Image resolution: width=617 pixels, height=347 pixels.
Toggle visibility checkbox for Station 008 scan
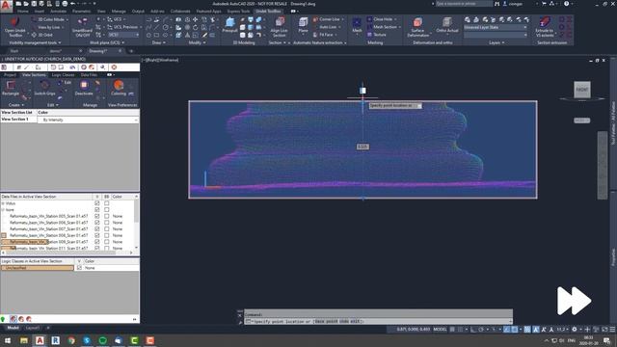[x=97, y=235]
